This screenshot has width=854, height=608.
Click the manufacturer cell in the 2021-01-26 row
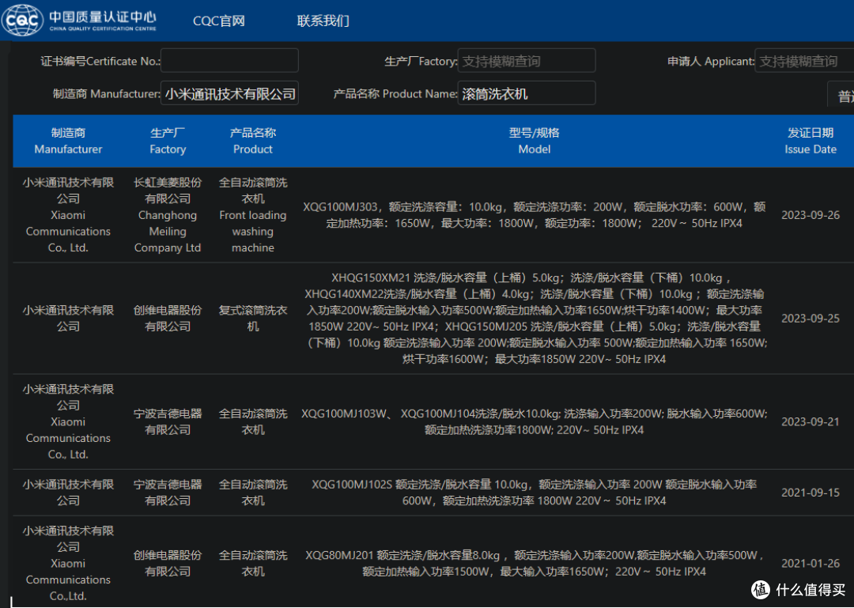(x=68, y=563)
